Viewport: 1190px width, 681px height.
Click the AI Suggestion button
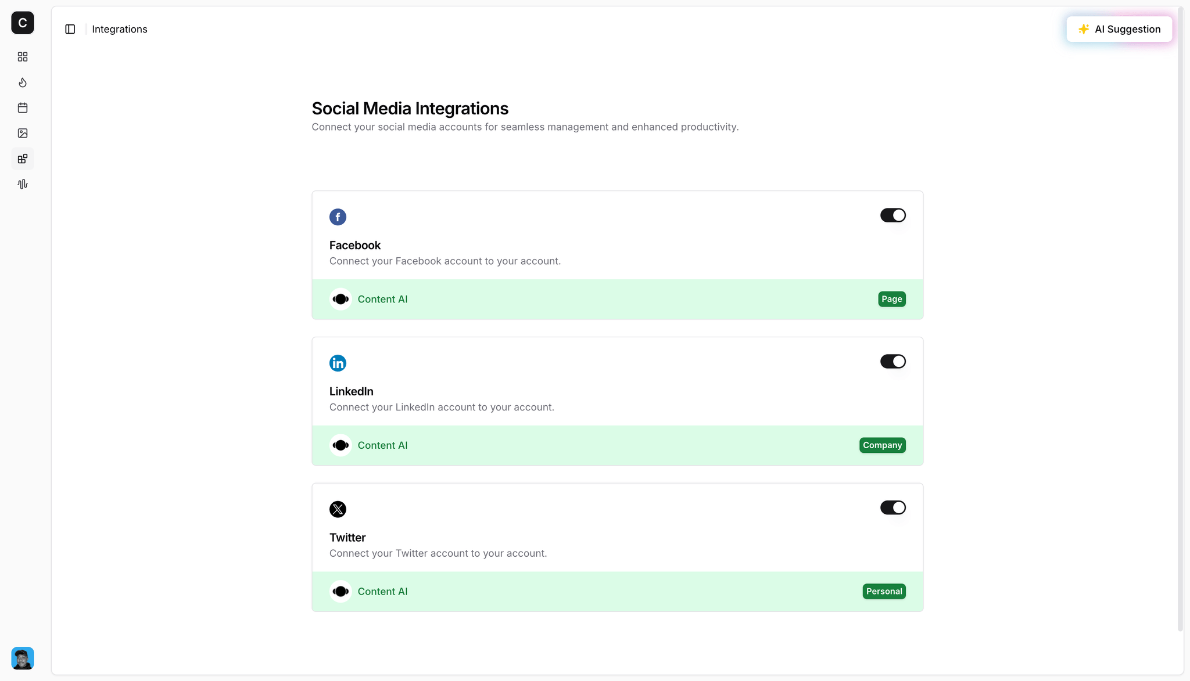click(x=1119, y=28)
